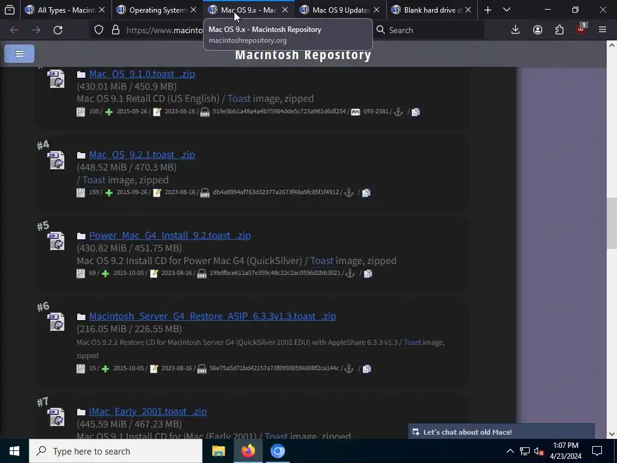Click copy icon in Macintosh_Server_G4 row

coord(366,369)
